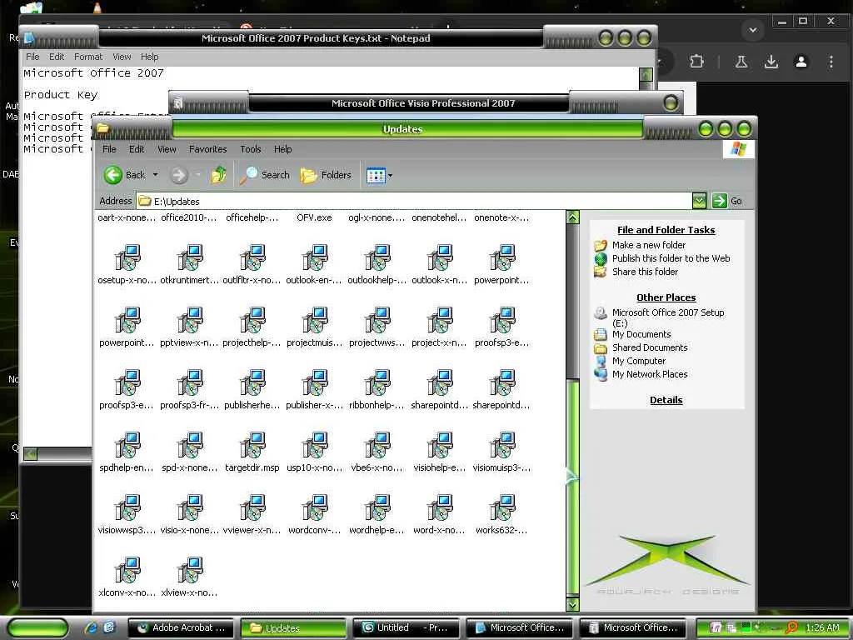
Task: Click the Make a new folder link
Action: point(649,245)
